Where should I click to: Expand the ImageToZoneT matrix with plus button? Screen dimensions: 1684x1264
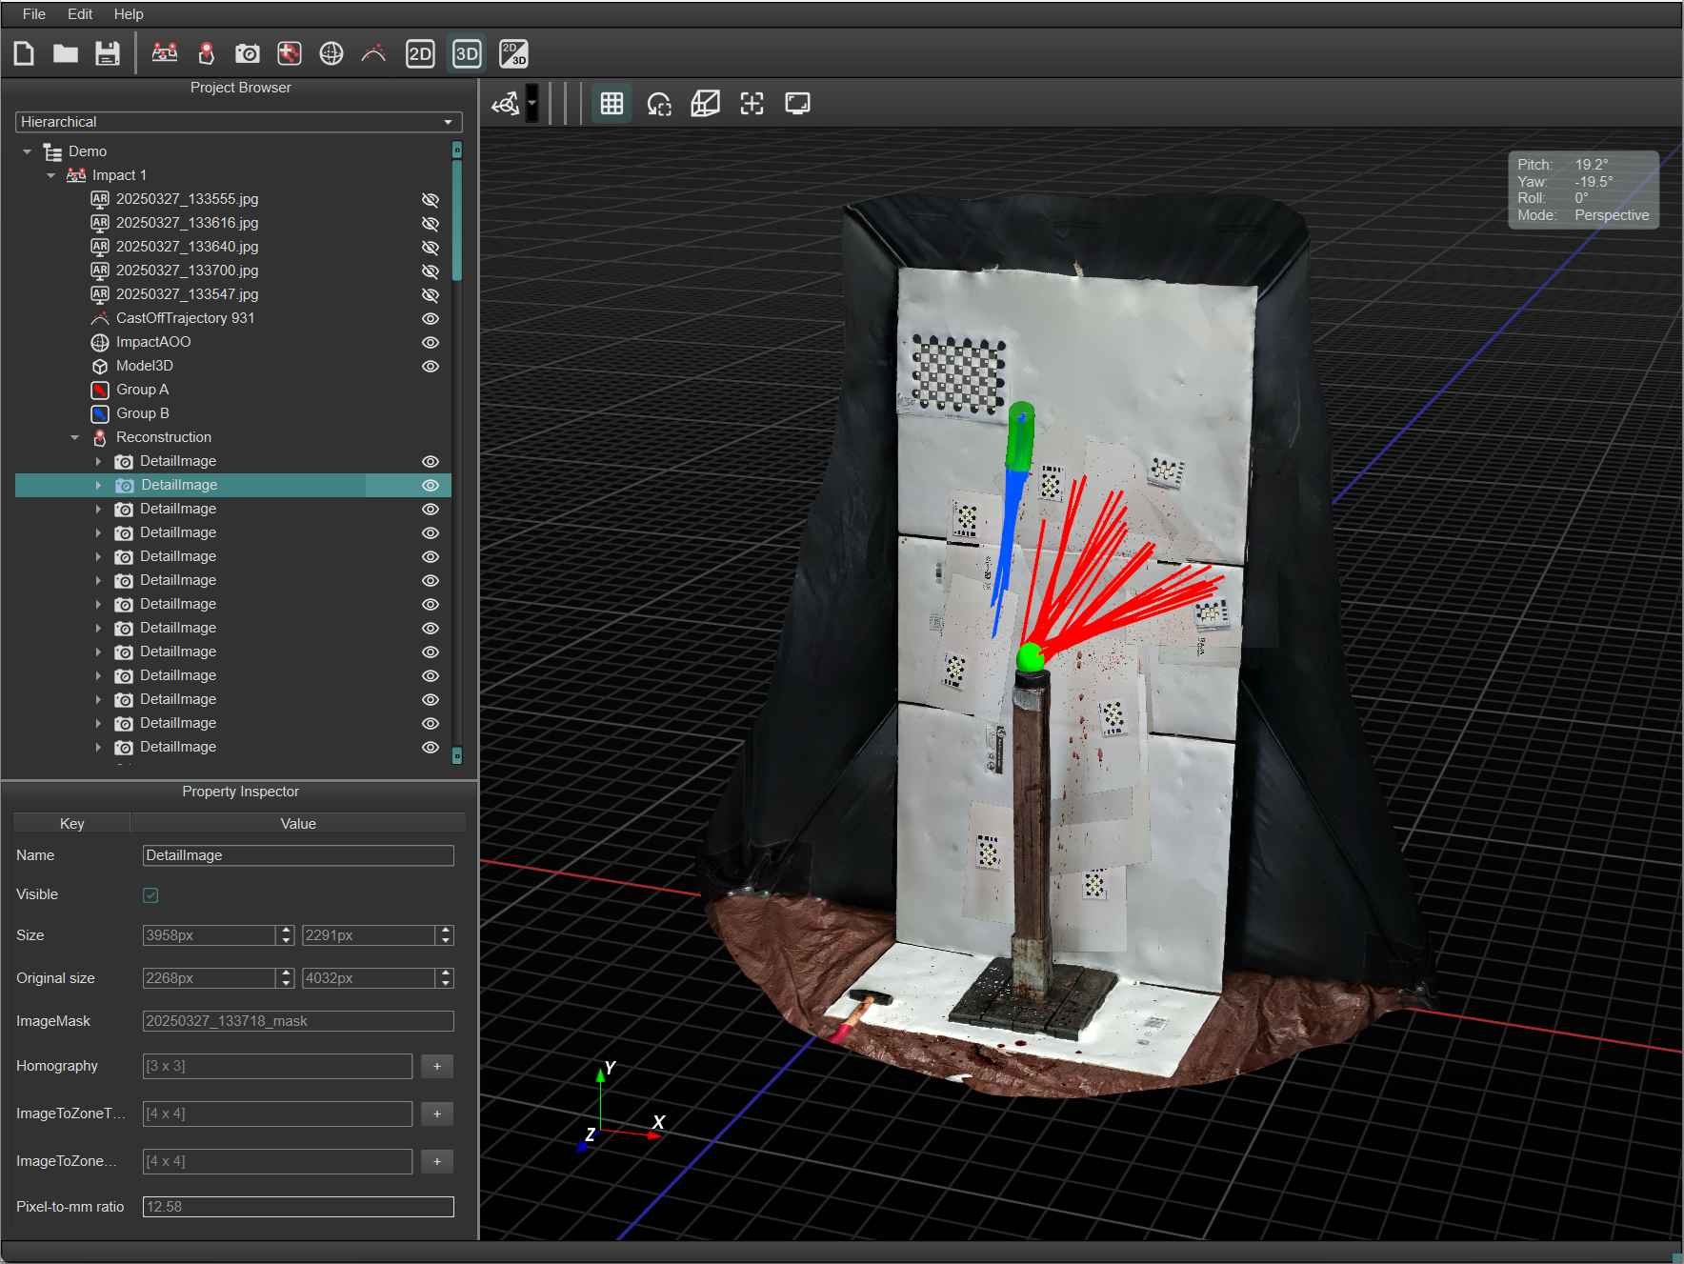437,1114
